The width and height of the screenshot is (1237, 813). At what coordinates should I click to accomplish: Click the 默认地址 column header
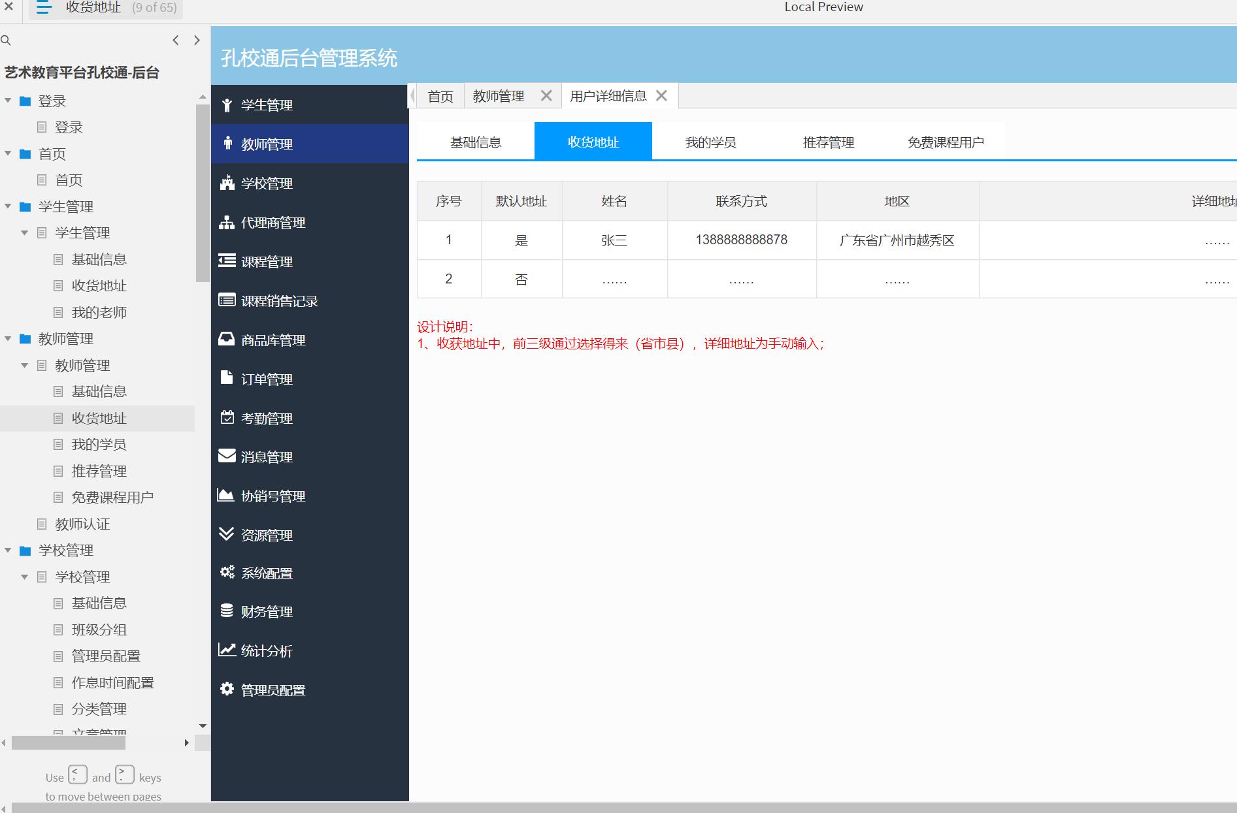[521, 201]
